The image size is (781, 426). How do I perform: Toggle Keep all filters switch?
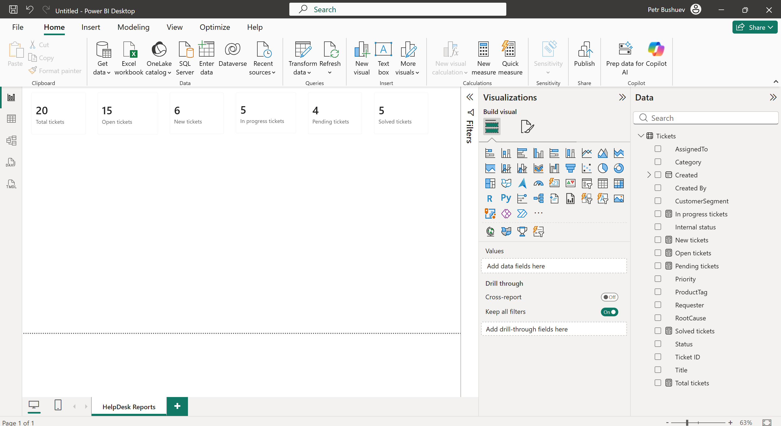[609, 312]
